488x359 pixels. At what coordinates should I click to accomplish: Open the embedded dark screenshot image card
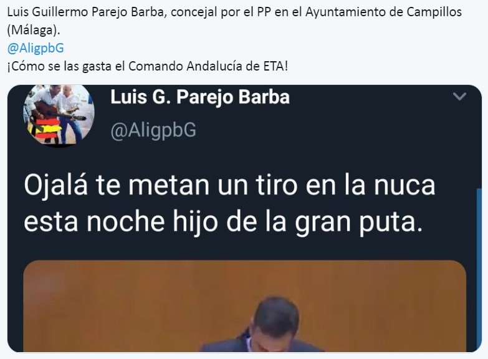click(244, 219)
